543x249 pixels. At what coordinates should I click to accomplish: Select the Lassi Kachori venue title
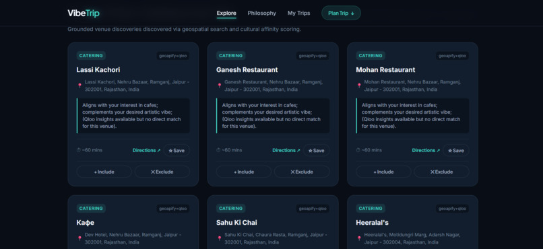pos(98,70)
